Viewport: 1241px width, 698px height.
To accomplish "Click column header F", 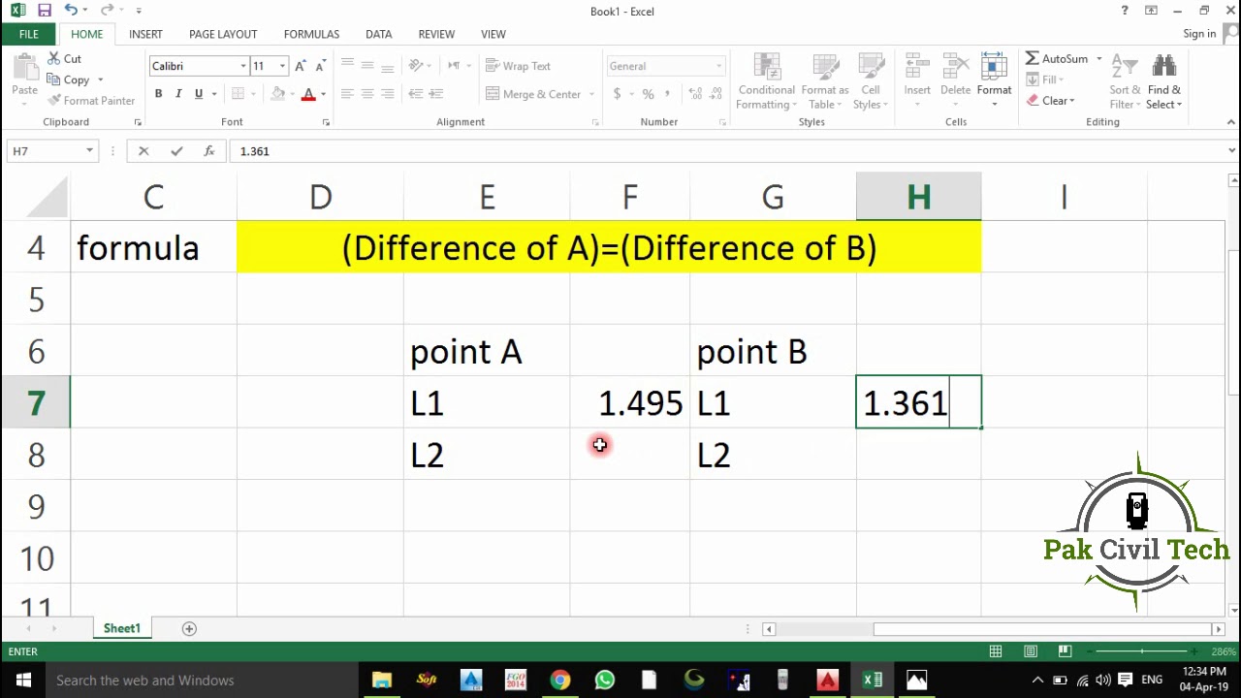I will 630,197.
